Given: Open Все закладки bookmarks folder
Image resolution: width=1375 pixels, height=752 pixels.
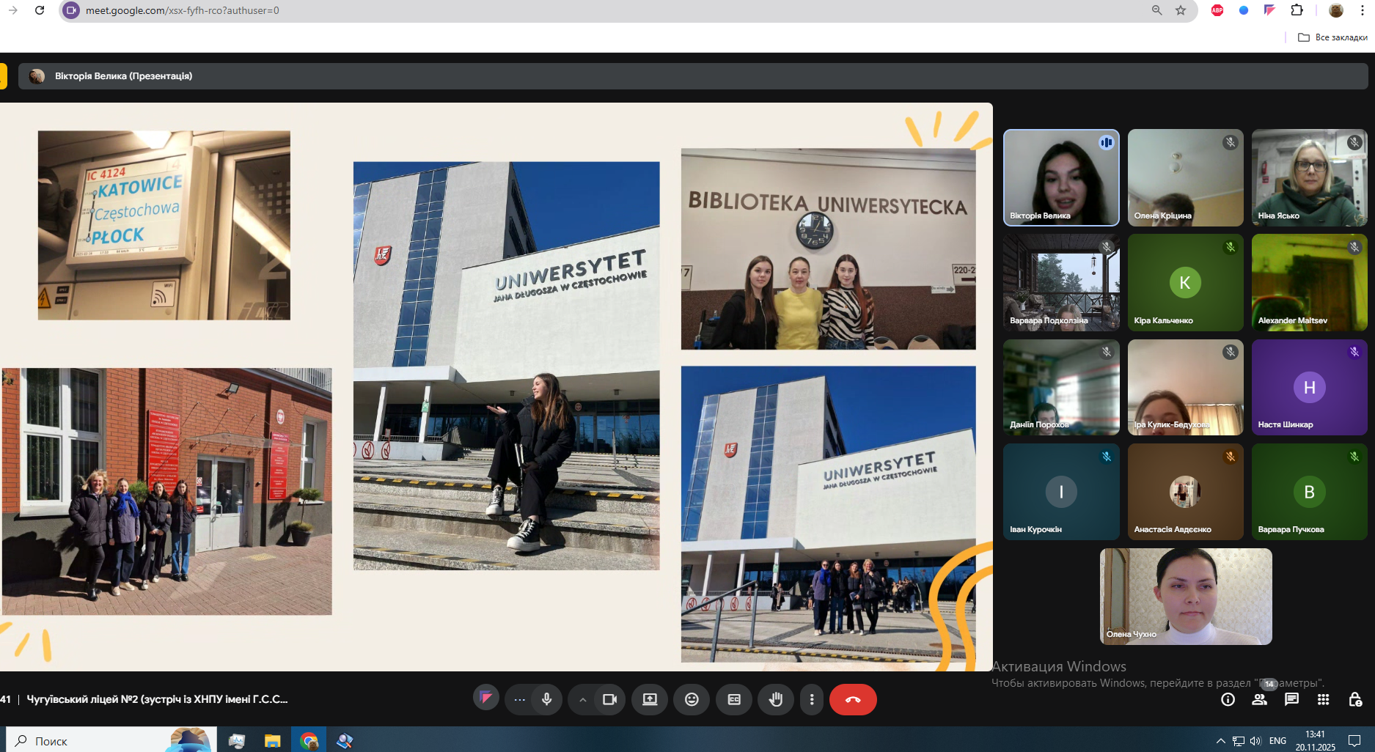Looking at the screenshot, I should tap(1332, 37).
